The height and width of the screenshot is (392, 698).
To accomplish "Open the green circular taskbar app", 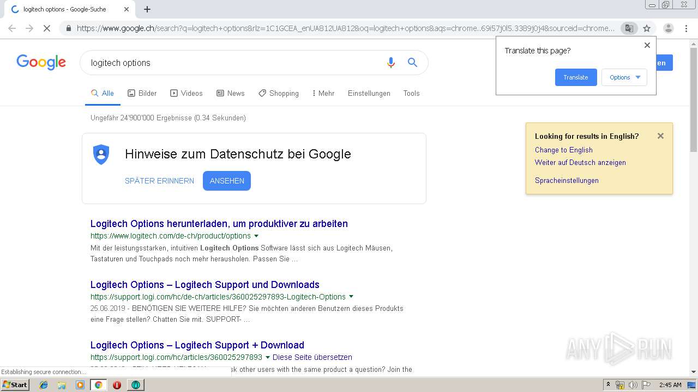I will [135, 385].
